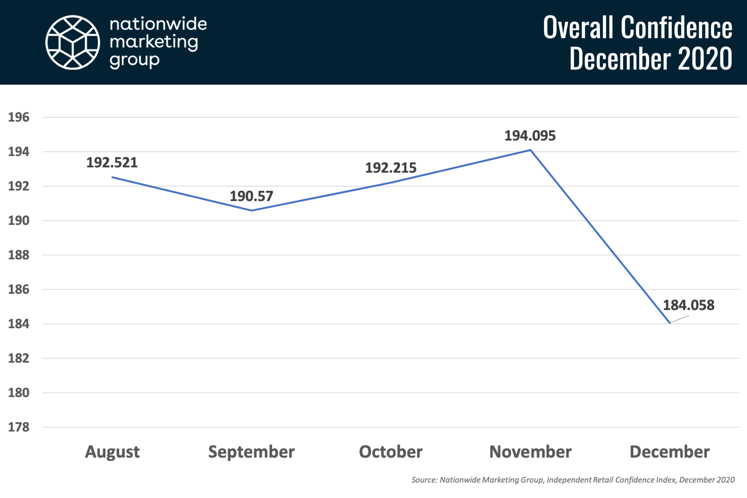Click the 196 y-axis value
This screenshot has width=747, height=498.
[x=19, y=117]
